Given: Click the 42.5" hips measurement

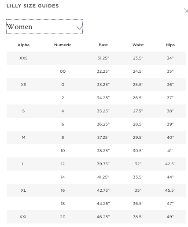Looking at the screenshot, I should 170,164.
